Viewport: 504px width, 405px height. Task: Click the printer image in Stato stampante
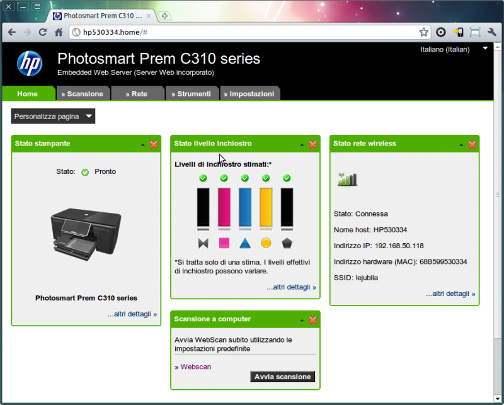[x=86, y=234]
